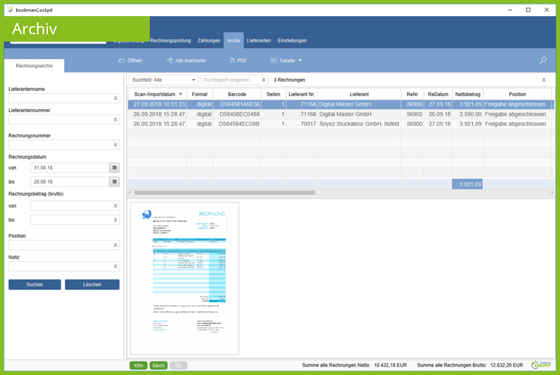Expand the Suchfeld: Alle dropdown
This screenshot has width=560, height=375.
pyautogui.click(x=164, y=80)
